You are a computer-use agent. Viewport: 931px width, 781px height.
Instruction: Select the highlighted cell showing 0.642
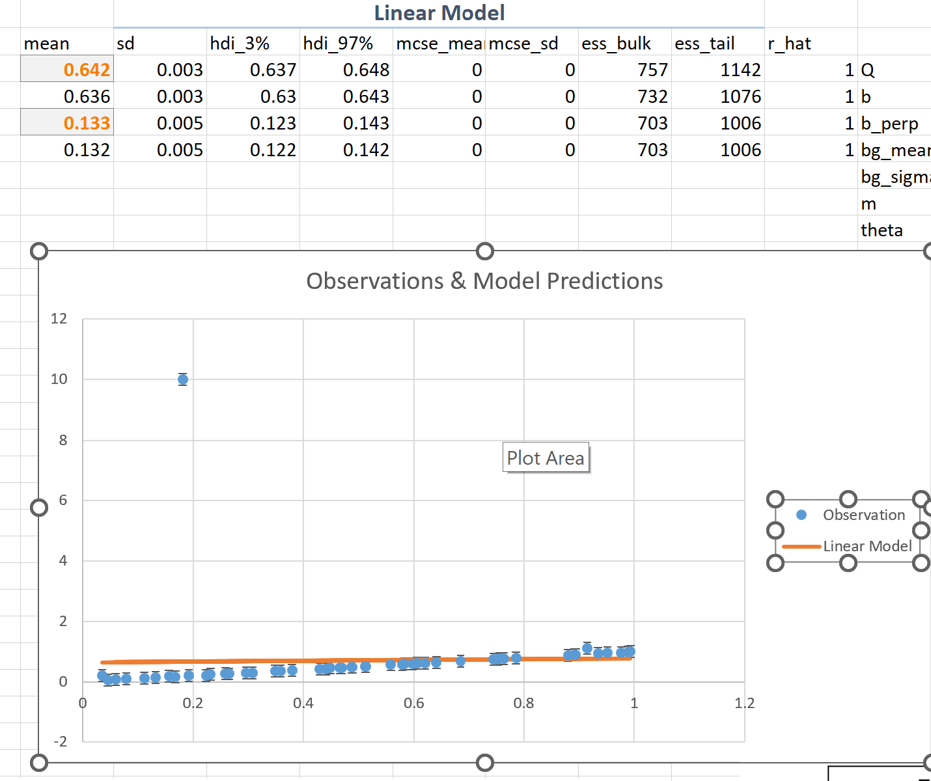click(x=67, y=69)
